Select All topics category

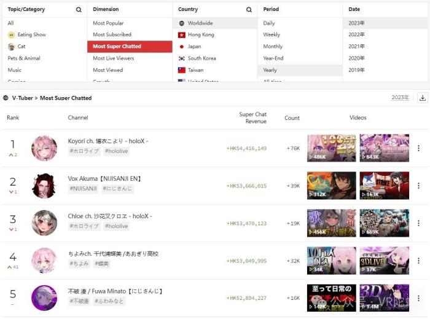[x=10, y=23]
